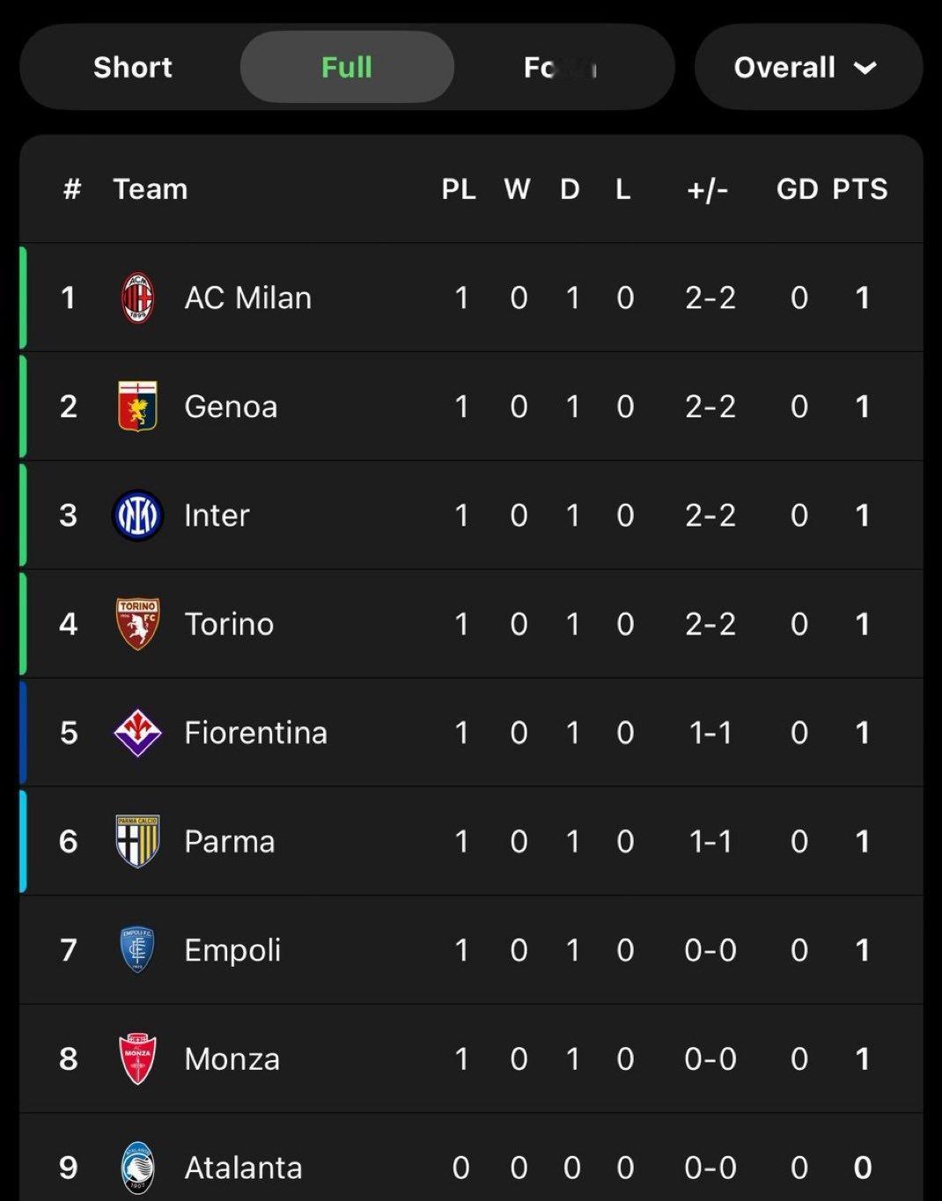Click the Inter club logo
The height and width of the screenshot is (1201, 942).
click(x=138, y=515)
